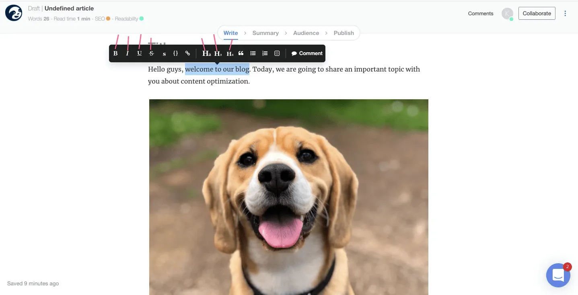Insert a hyperlink using the chain icon
The height and width of the screenshot is (295, 578).
pyautogui.click(x=187, y=53)
